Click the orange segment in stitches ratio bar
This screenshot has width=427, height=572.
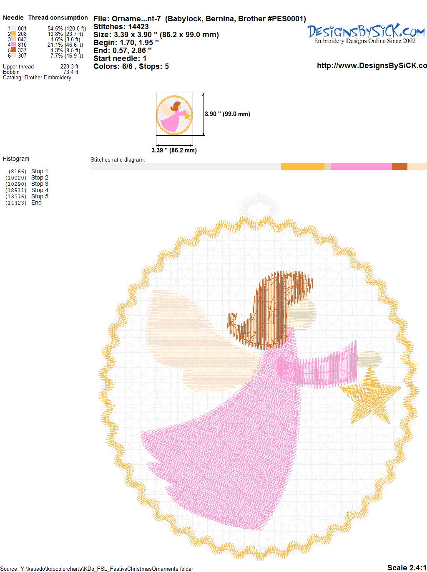tap(303, 166)
